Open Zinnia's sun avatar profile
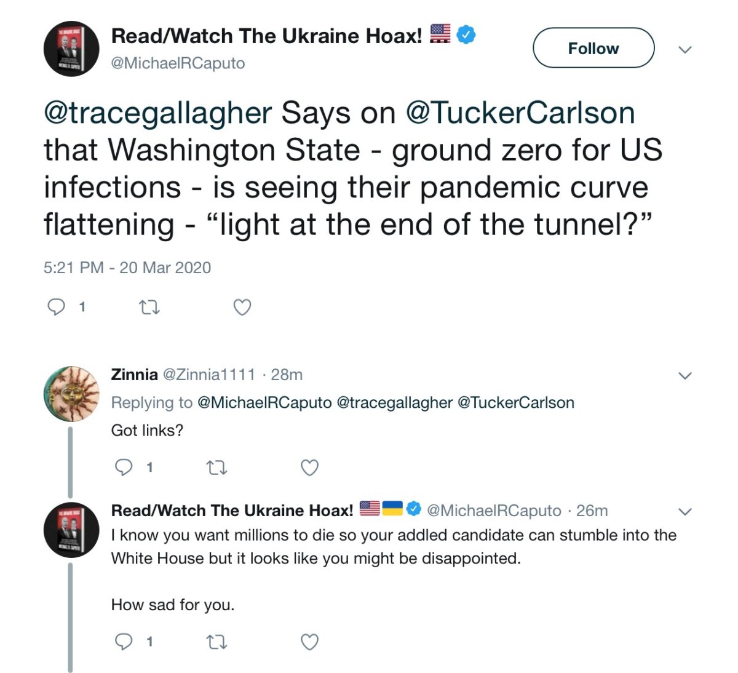Viewport: 738px width, 673px height. click(71, 394)
